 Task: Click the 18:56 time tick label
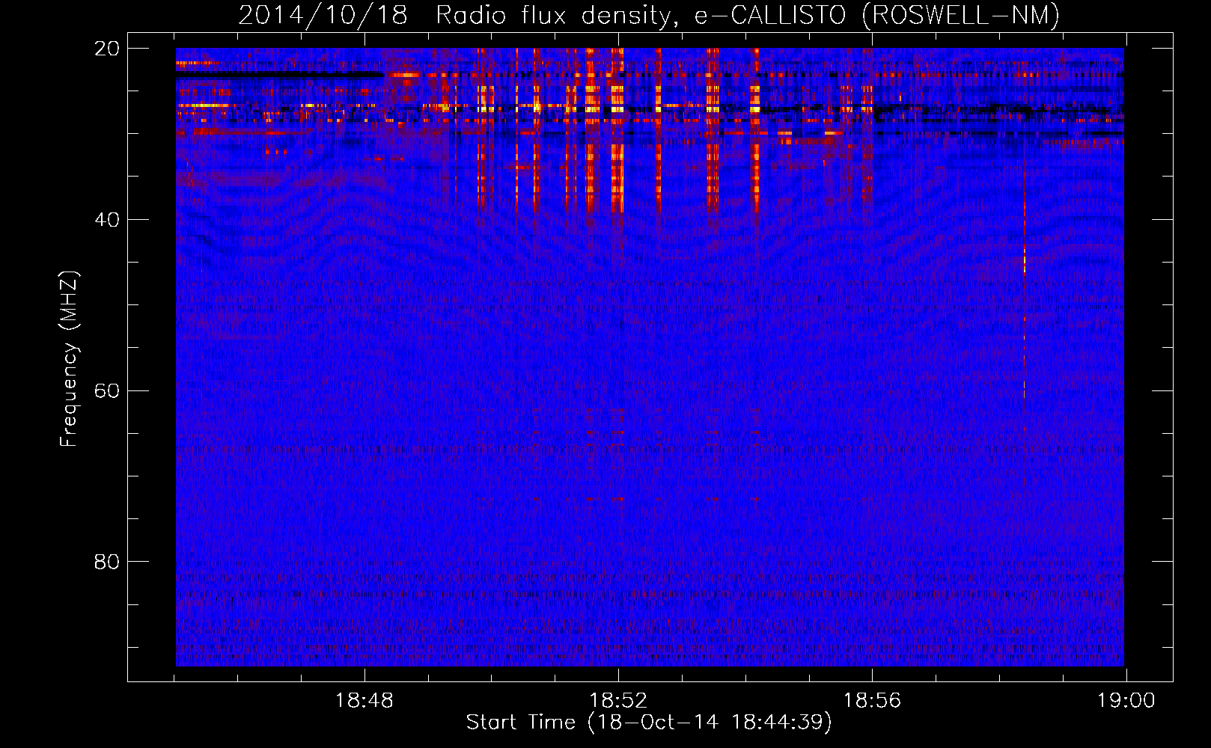872,701
